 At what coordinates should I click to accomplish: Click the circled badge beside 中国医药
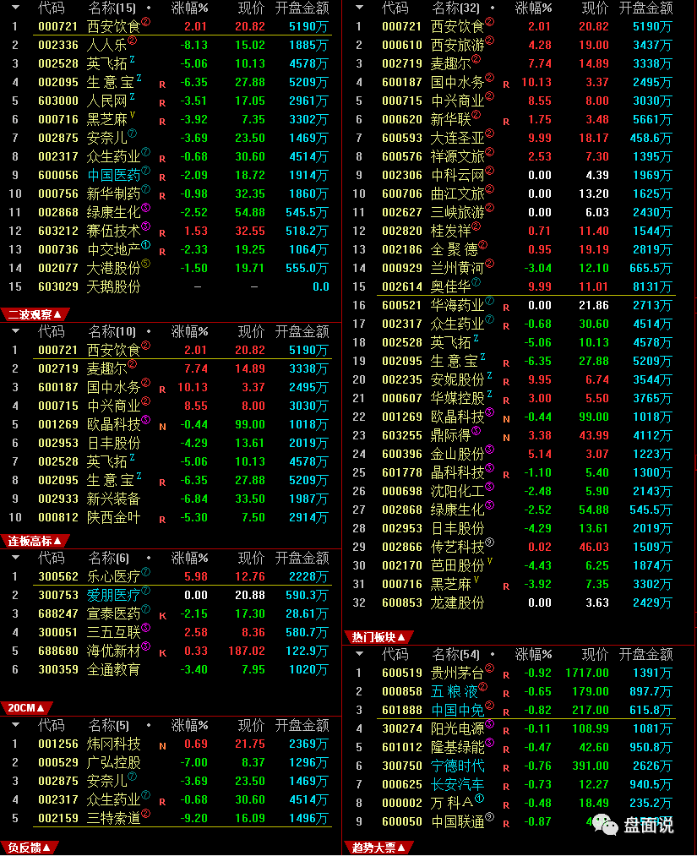coord(145,171)
